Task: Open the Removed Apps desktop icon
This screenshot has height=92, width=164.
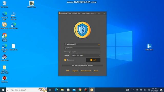Action: click(5, 16)
